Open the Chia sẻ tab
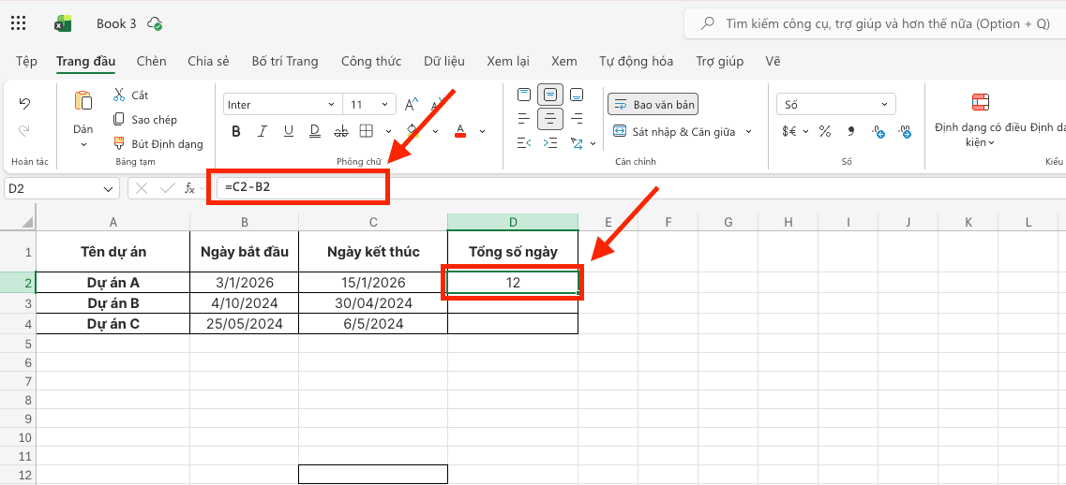Screen dimensions: 1066x485 pos(209,61)
